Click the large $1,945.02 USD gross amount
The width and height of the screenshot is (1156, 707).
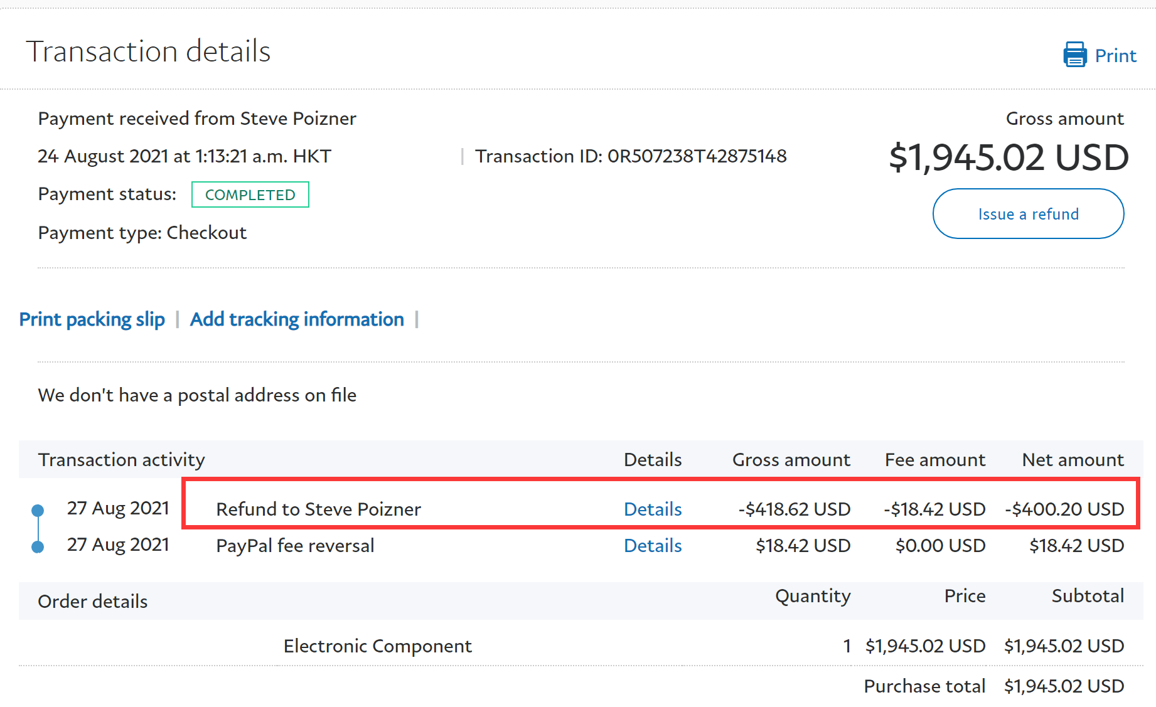click(1009, 157)
